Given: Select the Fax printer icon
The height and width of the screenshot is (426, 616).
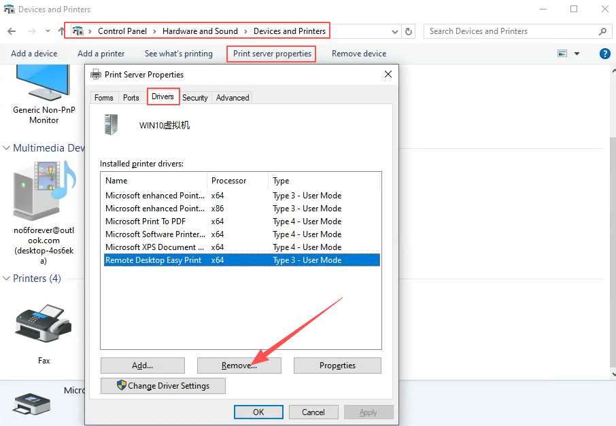Looking at the screenshot, I should 44,323.
